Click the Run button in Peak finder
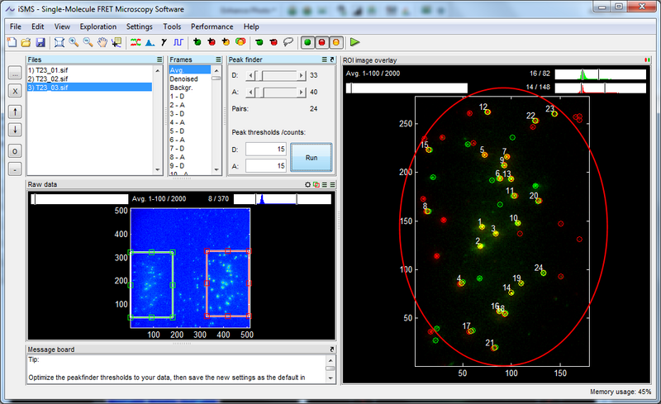This screenshot has height=404, width=661. [311, 156]
